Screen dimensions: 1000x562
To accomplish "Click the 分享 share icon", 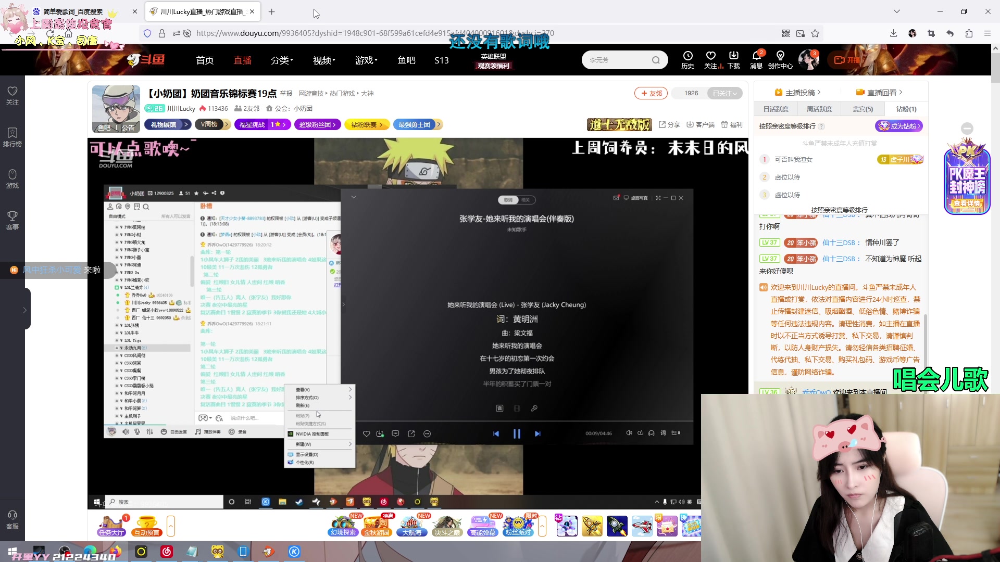I will point(669,124).
